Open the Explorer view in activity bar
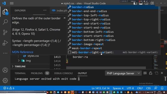167x94 pixels. [5, 12]
